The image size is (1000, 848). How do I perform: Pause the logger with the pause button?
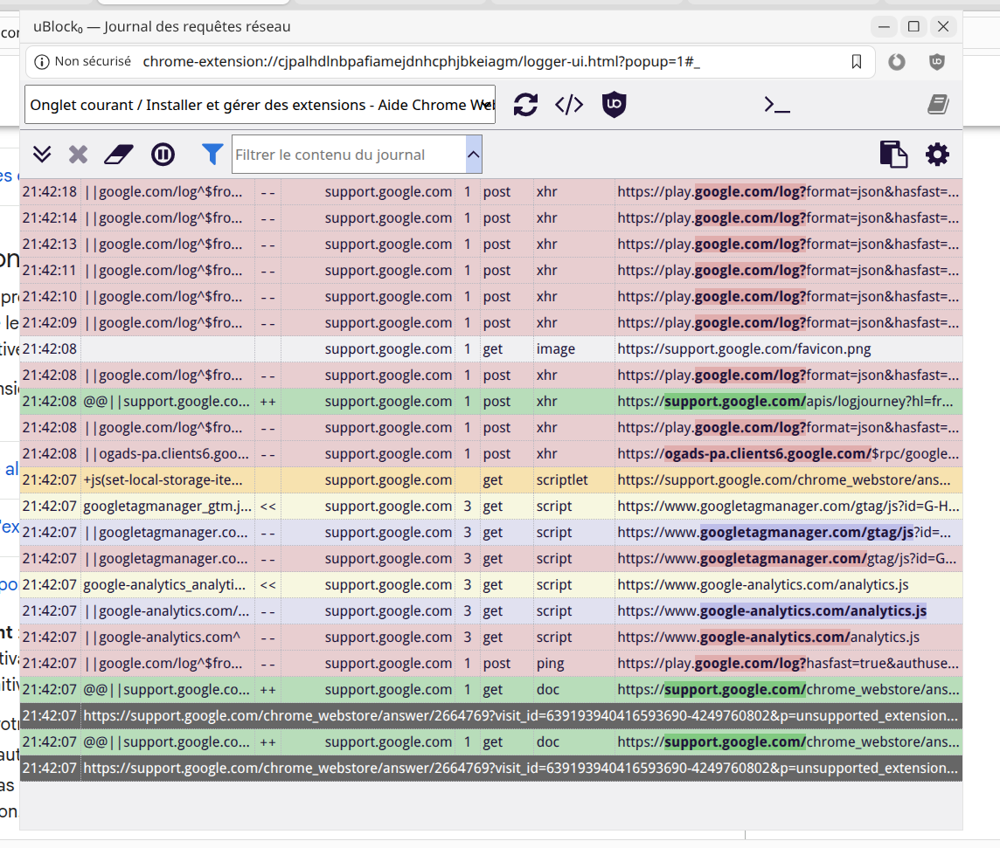[163, 155]
